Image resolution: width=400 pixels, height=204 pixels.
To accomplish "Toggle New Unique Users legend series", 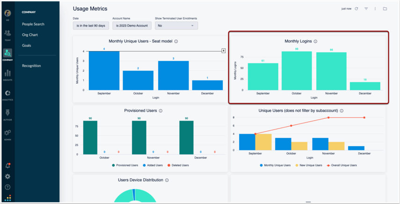I will coord(308,165).
